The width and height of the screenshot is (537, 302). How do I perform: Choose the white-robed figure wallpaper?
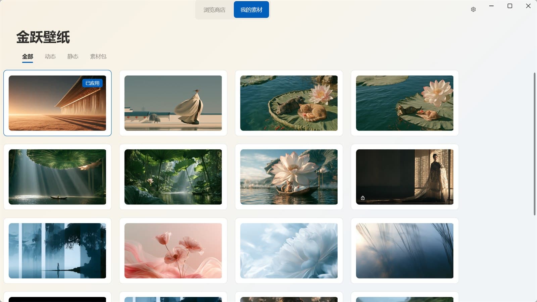[173, 103]
